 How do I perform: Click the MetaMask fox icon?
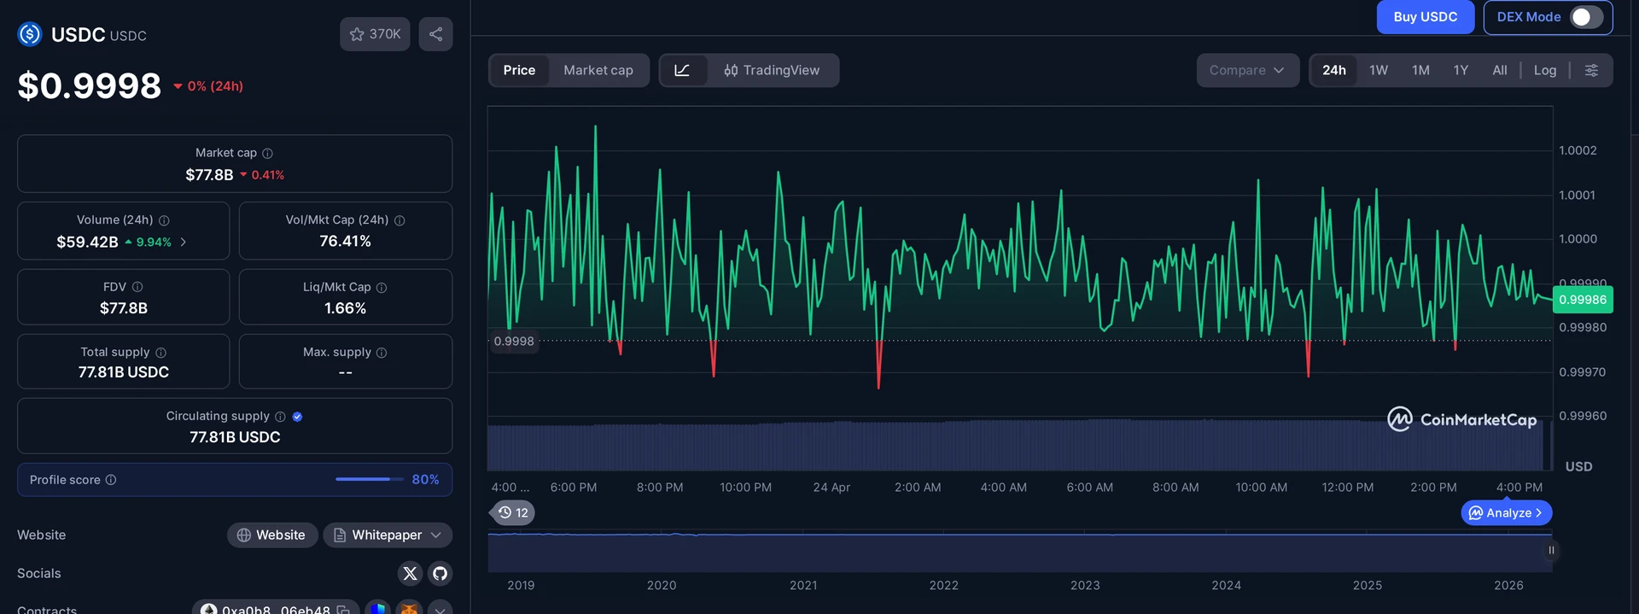pyautogui.click(x=410, y=609)
